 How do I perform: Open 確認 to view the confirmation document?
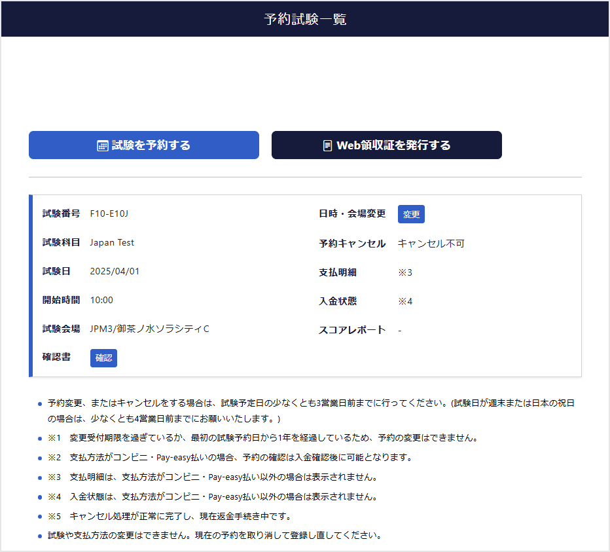tap(103, 358)
